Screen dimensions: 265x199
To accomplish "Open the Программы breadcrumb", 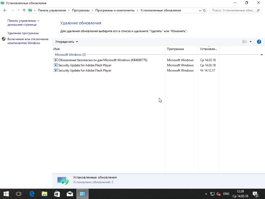I will point(80,10).
